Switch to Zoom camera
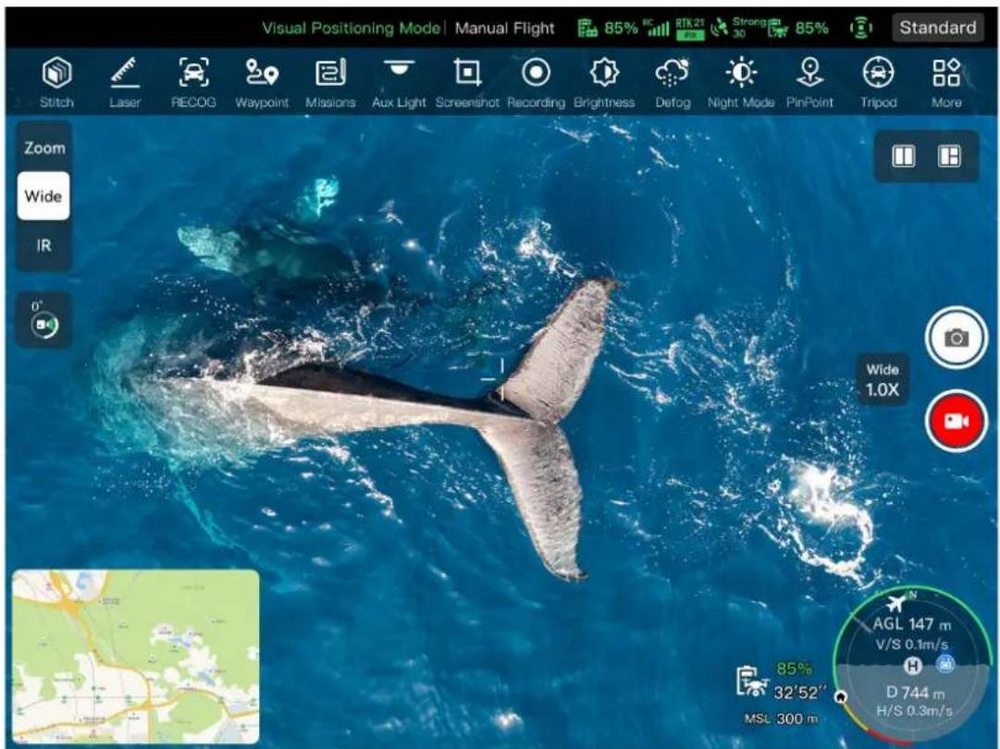 (44, 148)
